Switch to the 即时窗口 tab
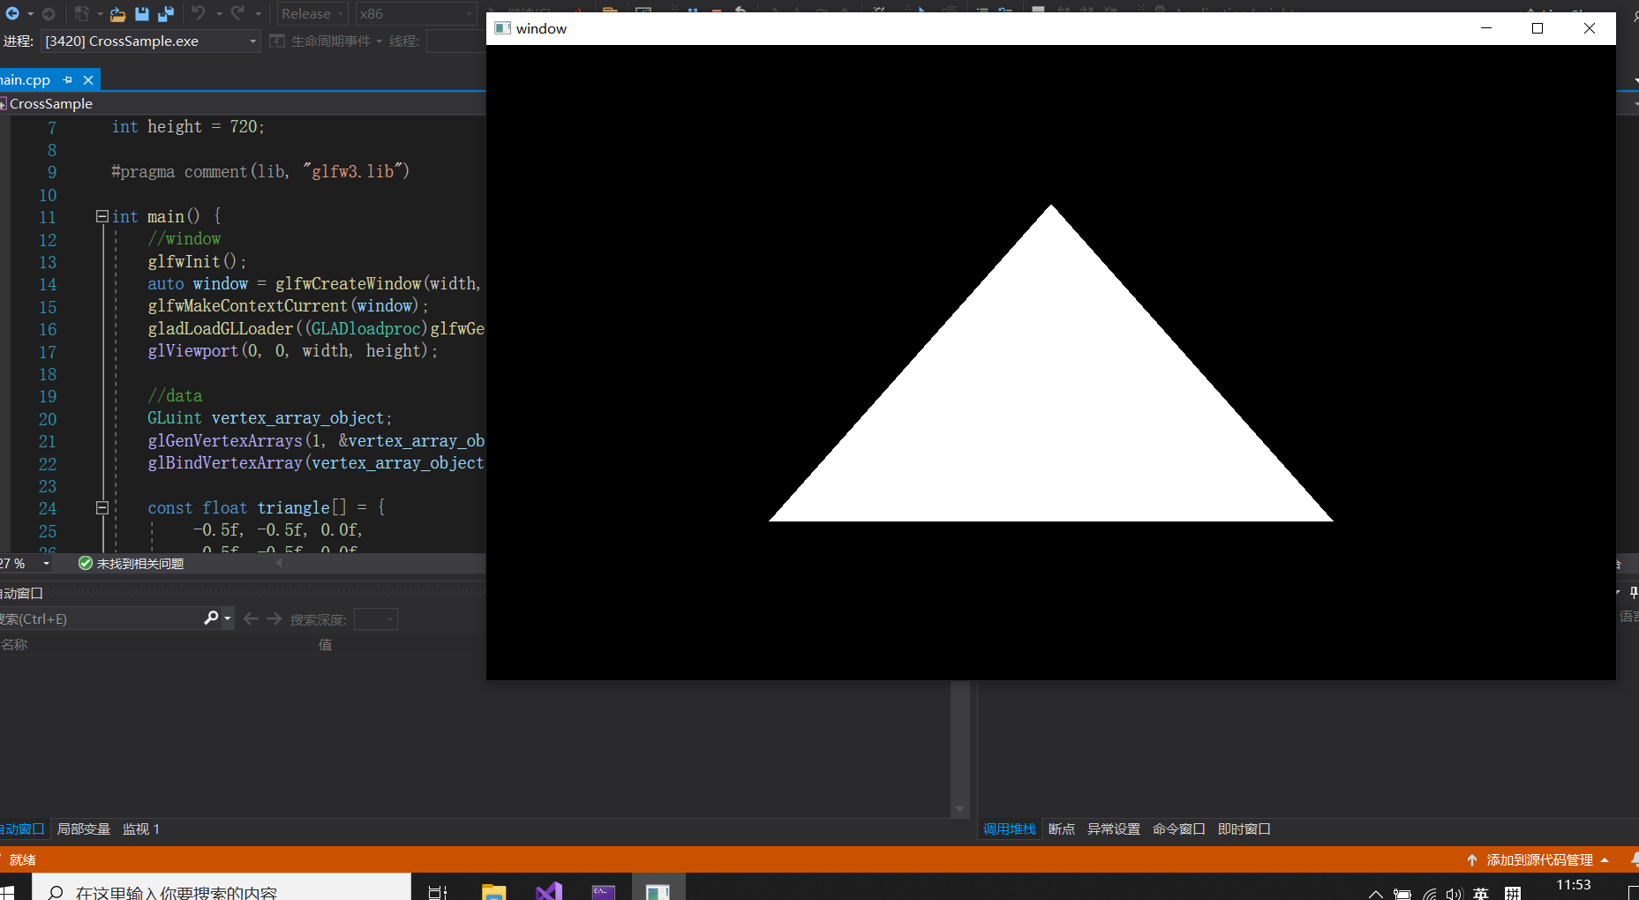The width and height of the screenshot is (1639, 900). (1244, 829)
